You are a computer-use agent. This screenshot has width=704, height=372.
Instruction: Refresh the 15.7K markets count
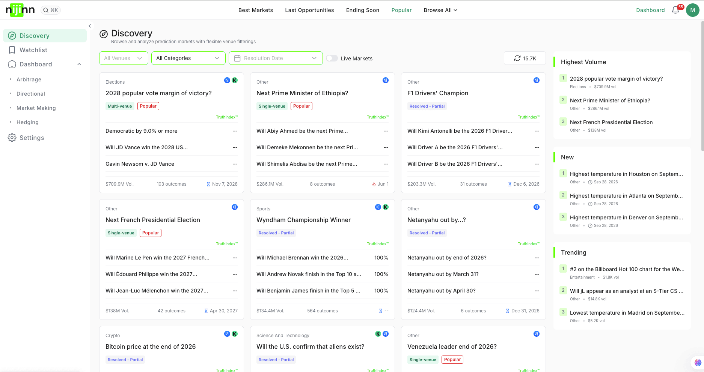click(x=525, y=58)
